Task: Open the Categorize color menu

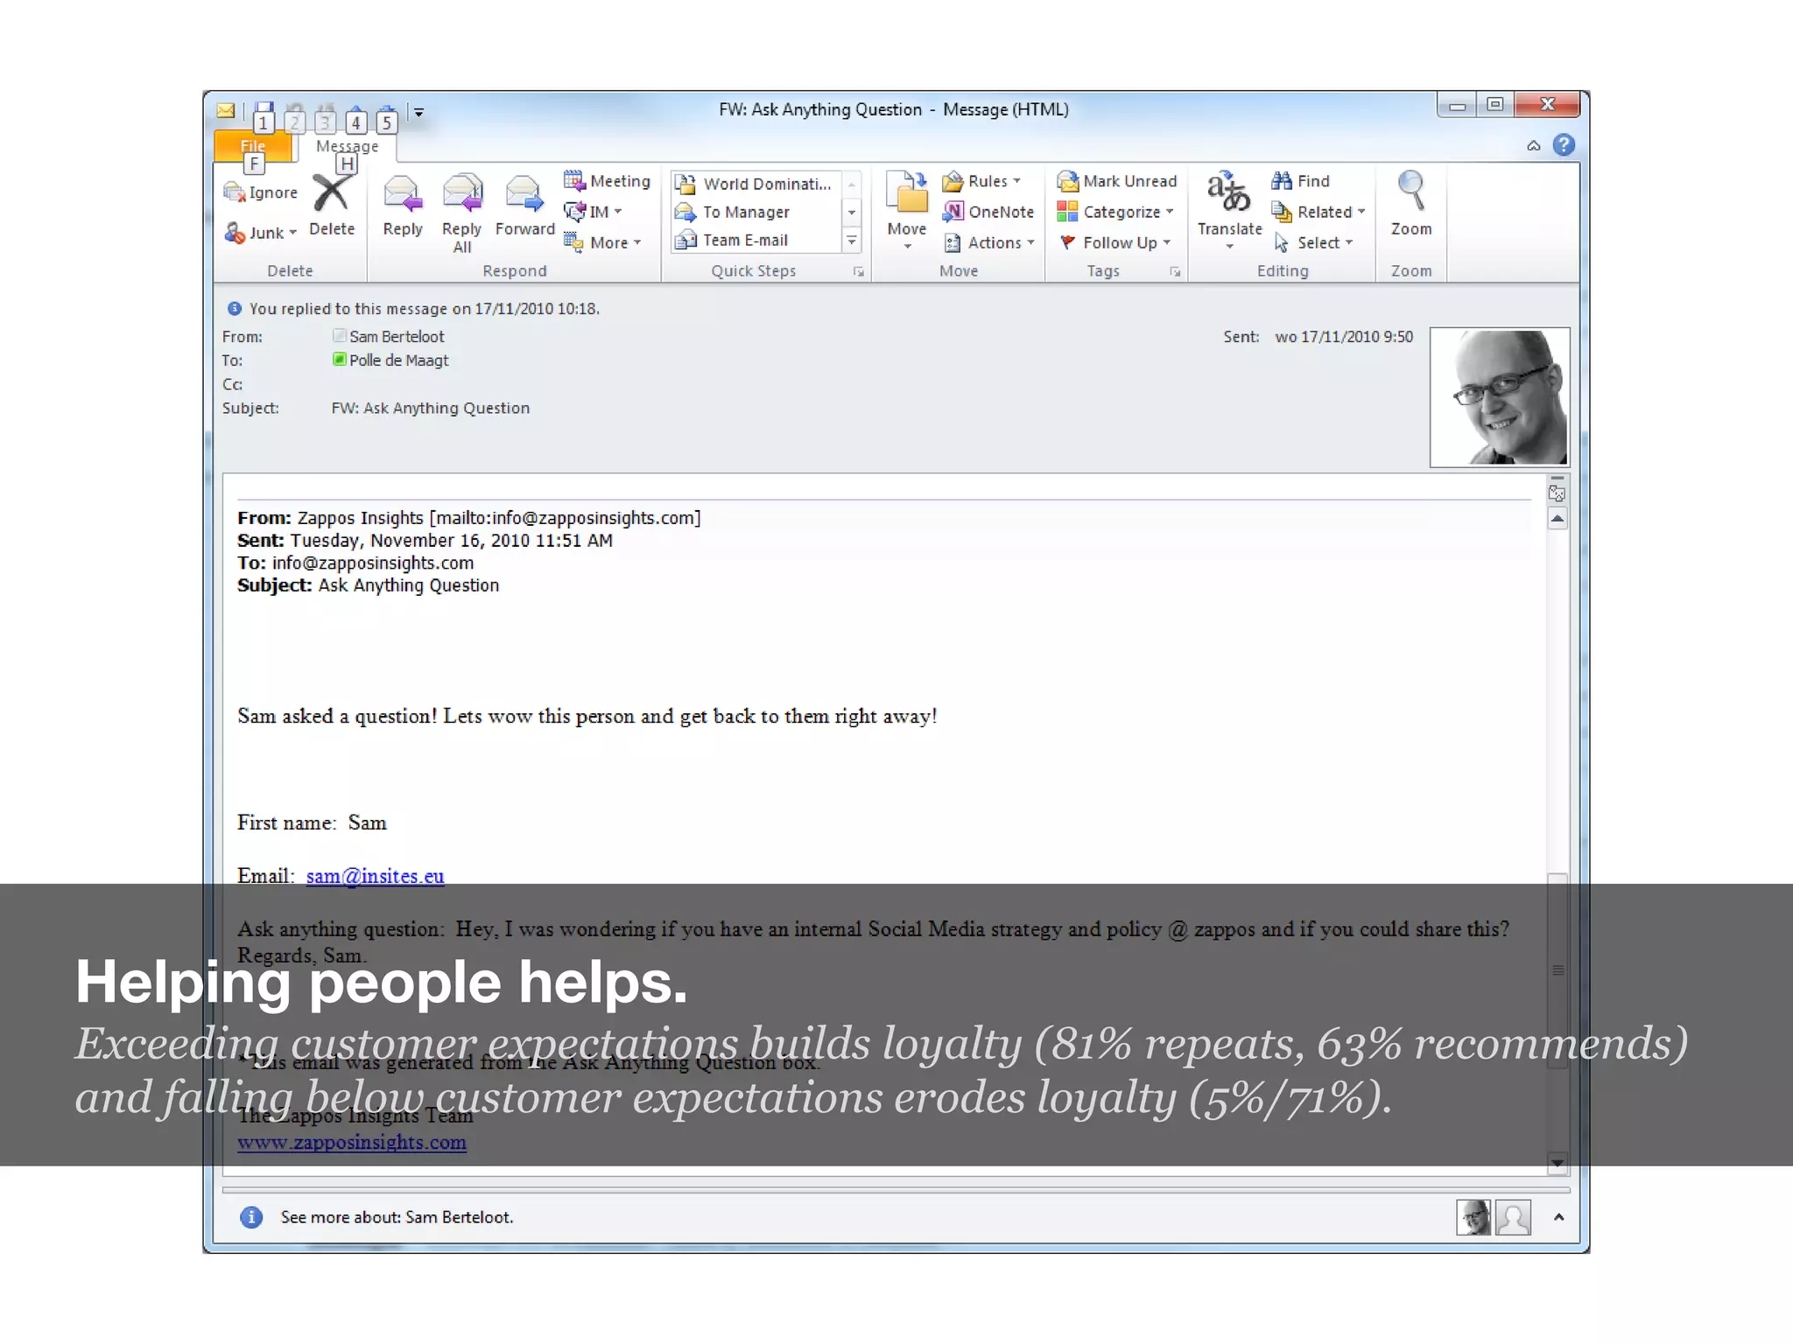Action: pyautogui.click(x=1115, y=212)
